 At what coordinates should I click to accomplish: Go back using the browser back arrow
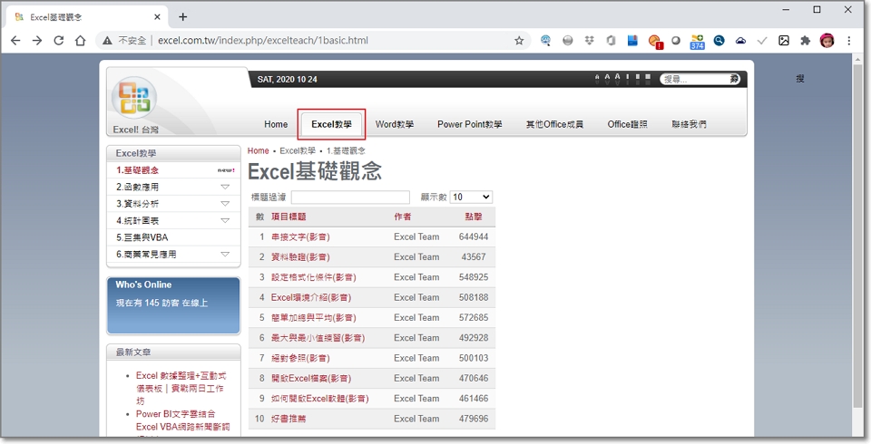[15, 41]
